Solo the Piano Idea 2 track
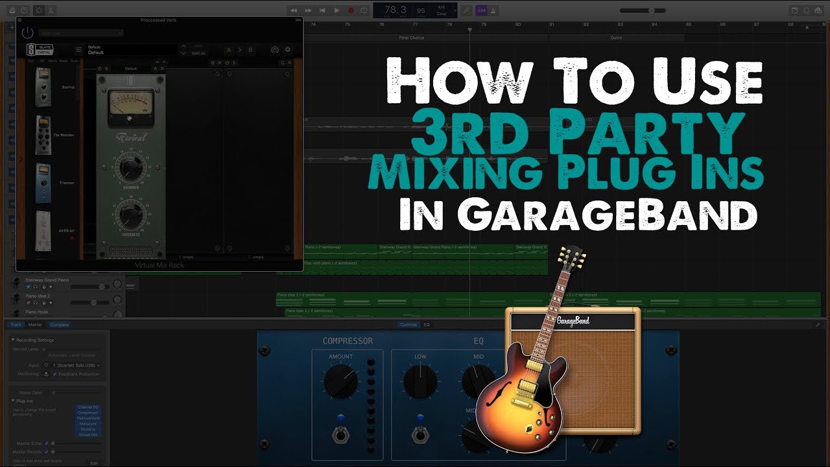This screenshot has height=467, width=830. [x=36, y=302]
